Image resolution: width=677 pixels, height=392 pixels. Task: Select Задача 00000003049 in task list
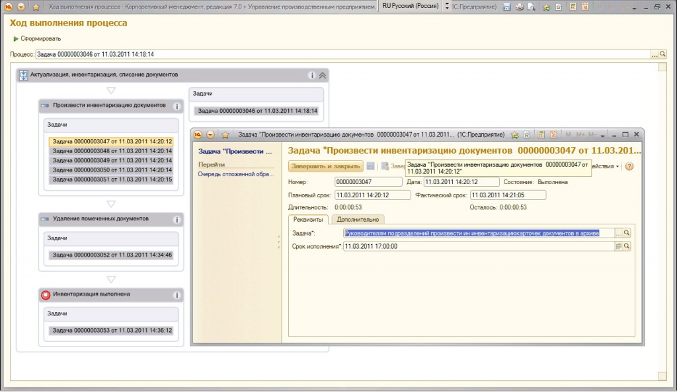111,160
